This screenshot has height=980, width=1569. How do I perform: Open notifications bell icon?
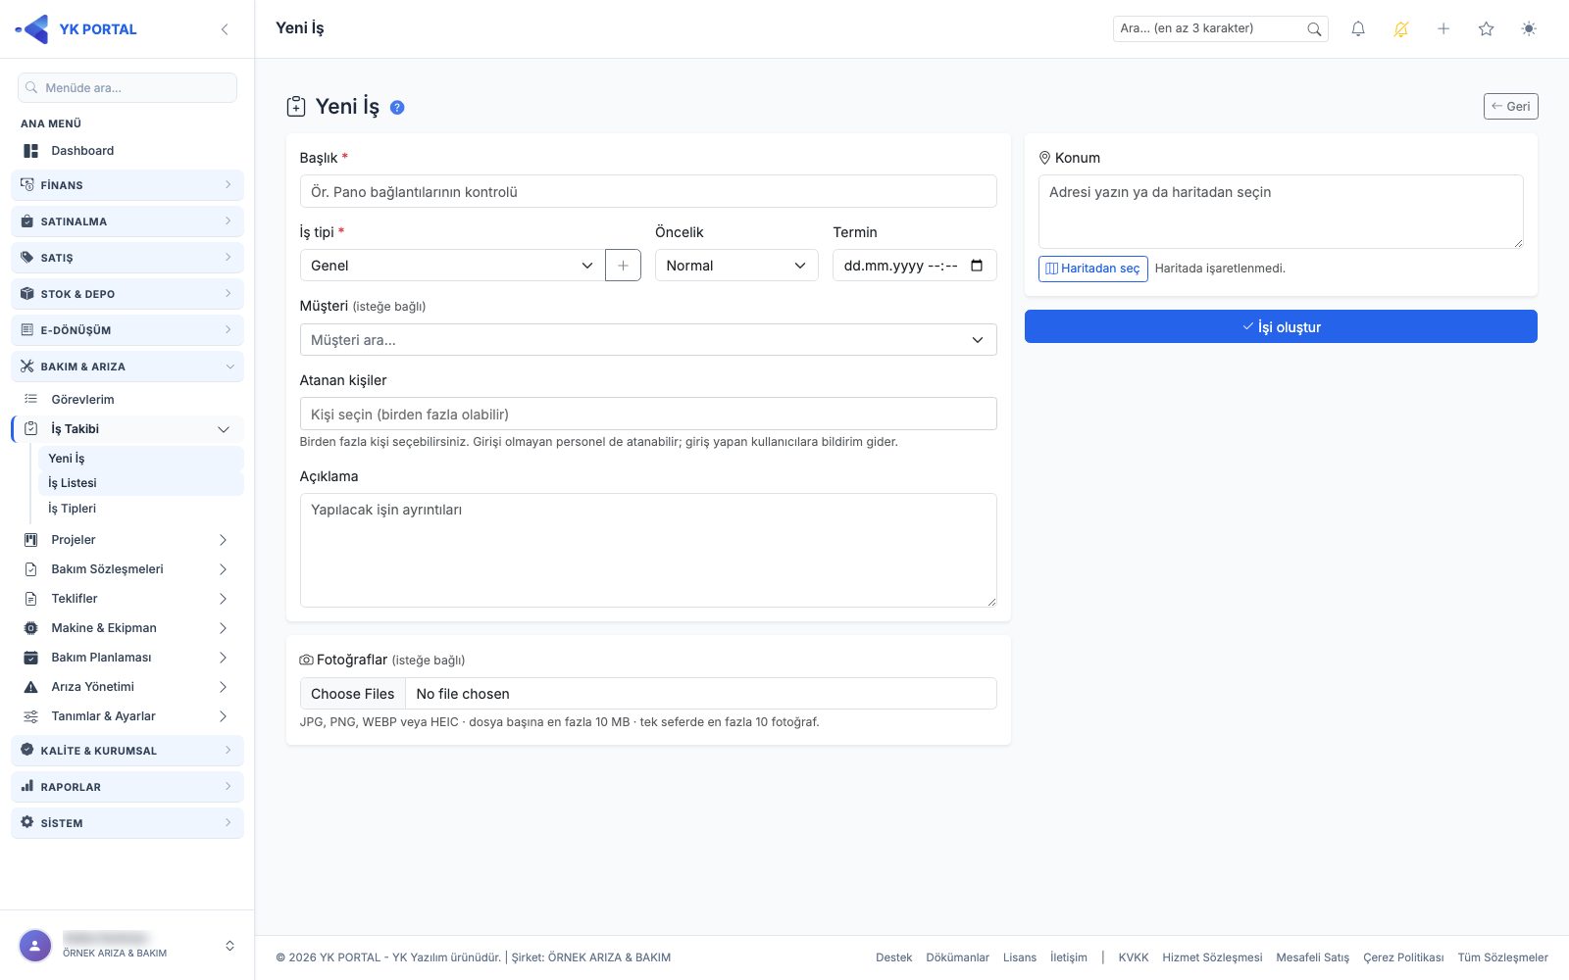tap(1358, 29)
